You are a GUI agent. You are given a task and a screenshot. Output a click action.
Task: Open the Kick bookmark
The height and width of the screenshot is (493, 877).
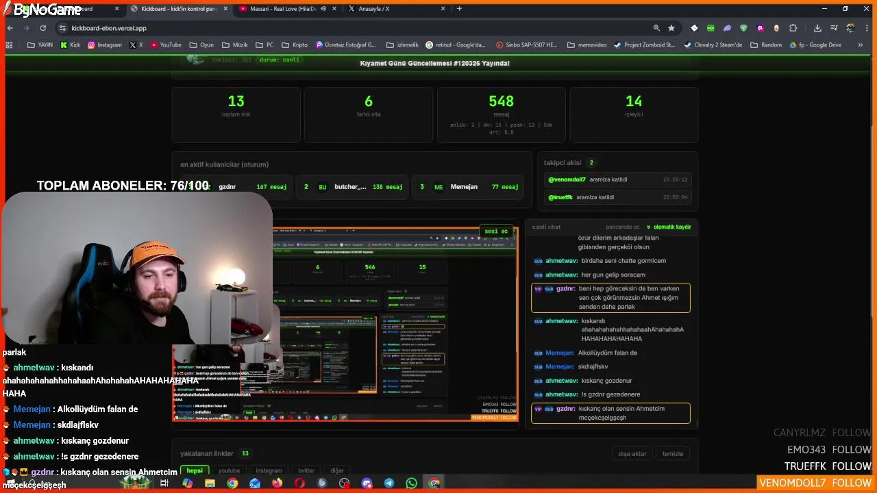coord(71,45)
